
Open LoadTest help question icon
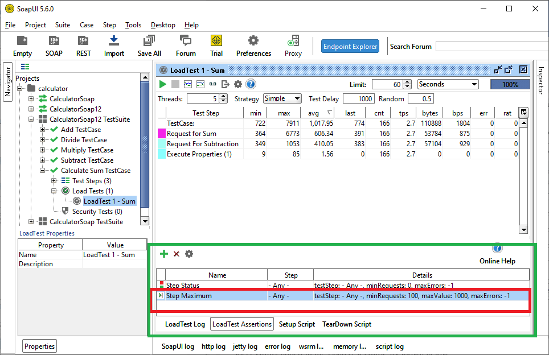(251, 84)
